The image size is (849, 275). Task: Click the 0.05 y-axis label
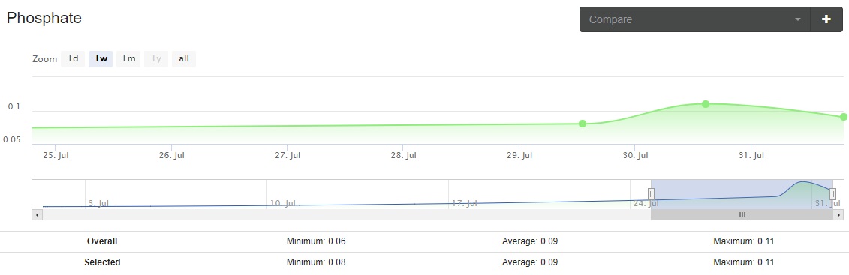point(11,139)
